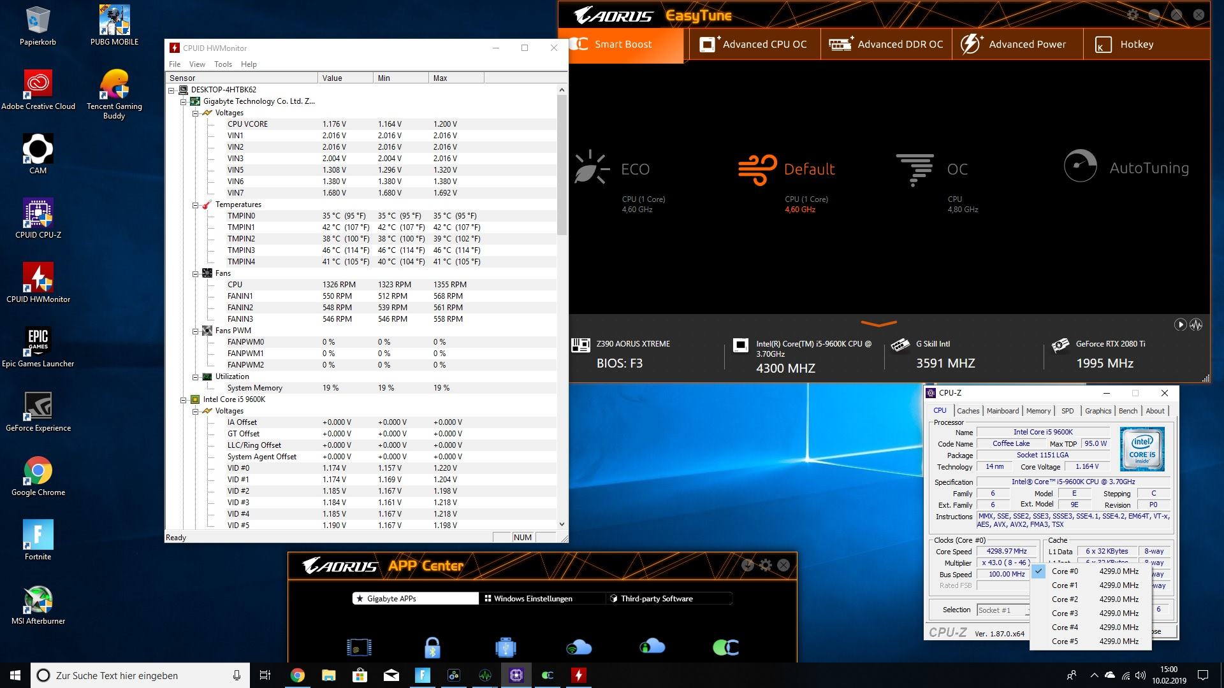Viewport: 1224px width, 688px height.
Task: Select Core #5 in CPU-Z core menu
Action: (1090, 641)
